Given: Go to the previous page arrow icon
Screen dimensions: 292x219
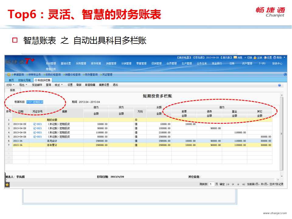Looking at the screenshot, I should [x=233, y=184].
